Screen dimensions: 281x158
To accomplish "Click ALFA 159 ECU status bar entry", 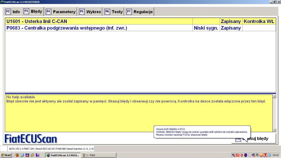I will [51, 149].
